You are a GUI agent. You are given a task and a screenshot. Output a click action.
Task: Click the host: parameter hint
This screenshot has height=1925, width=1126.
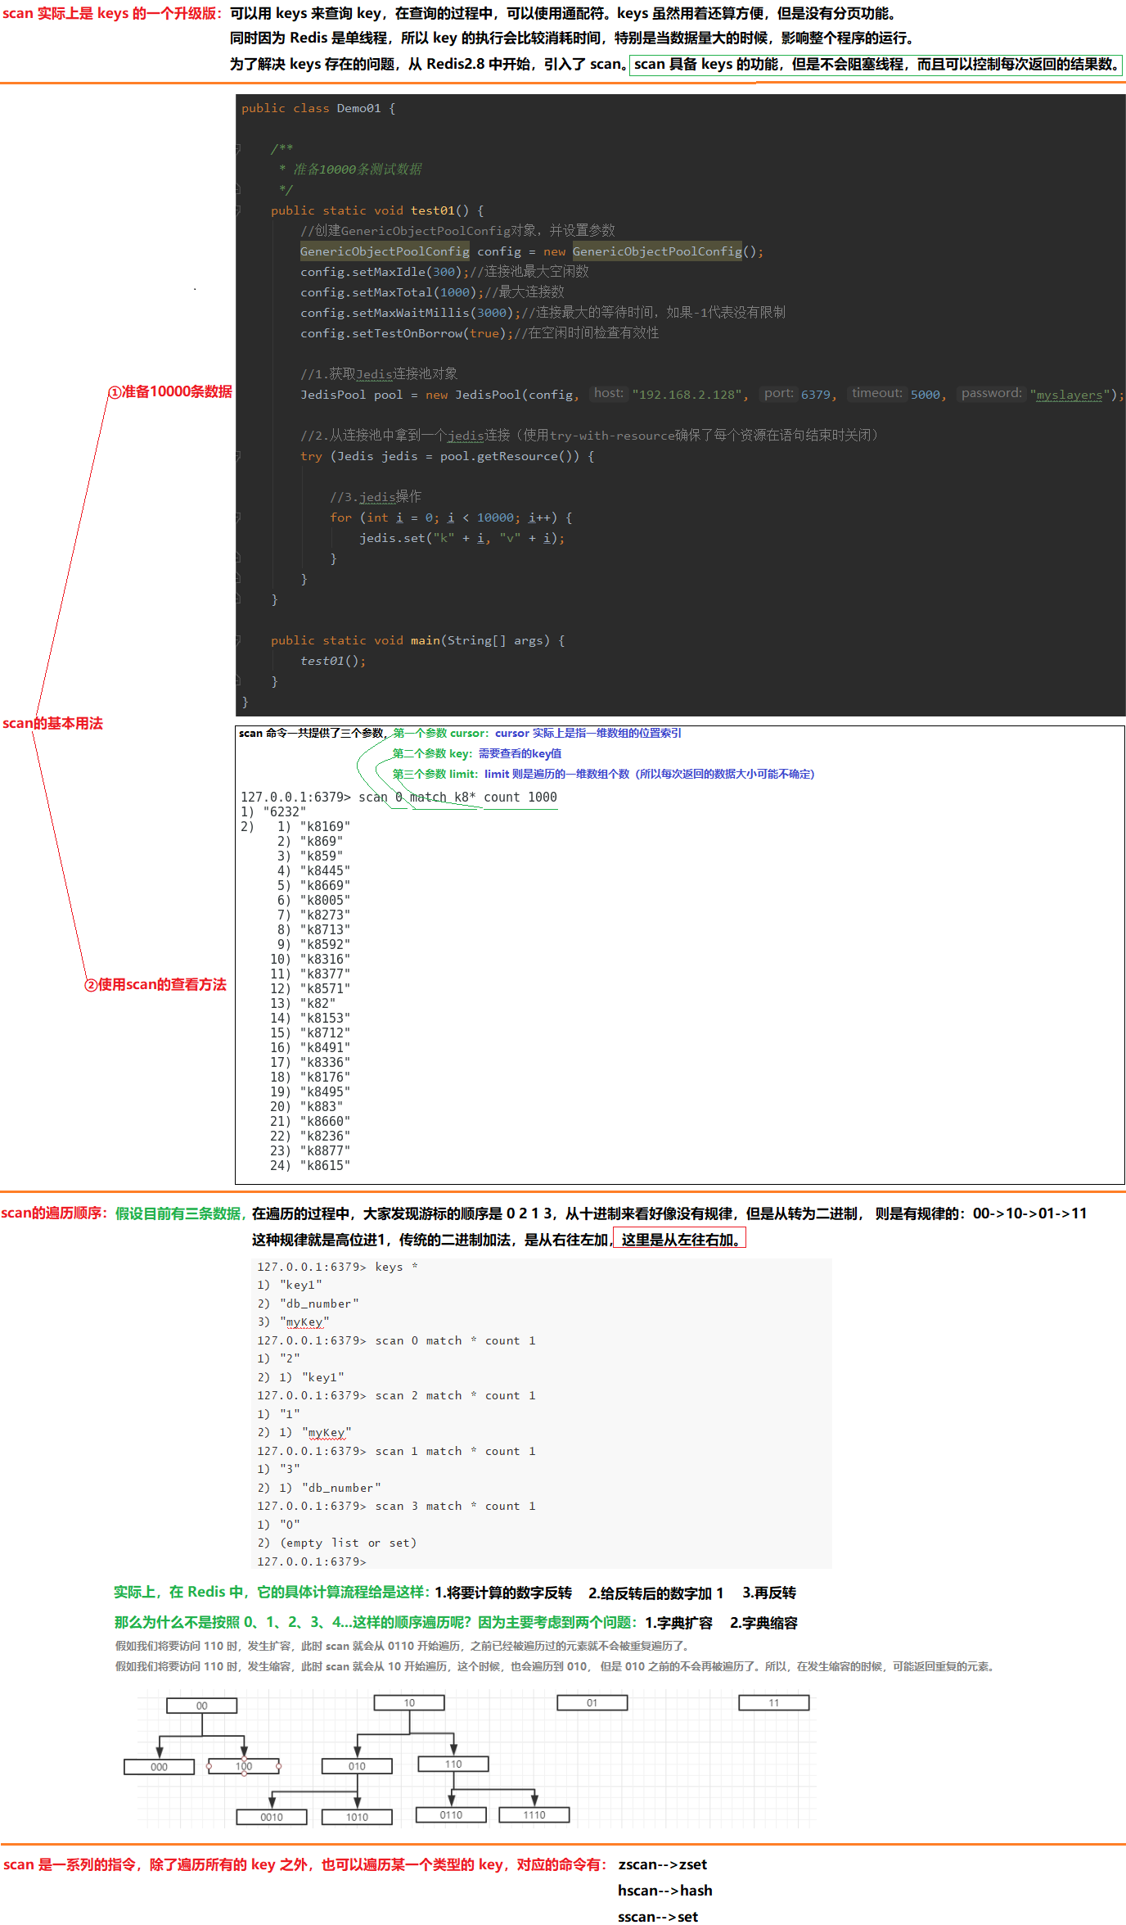[608, 394]
